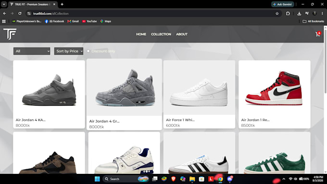Open the Gmail bookmark

point(73,21)
